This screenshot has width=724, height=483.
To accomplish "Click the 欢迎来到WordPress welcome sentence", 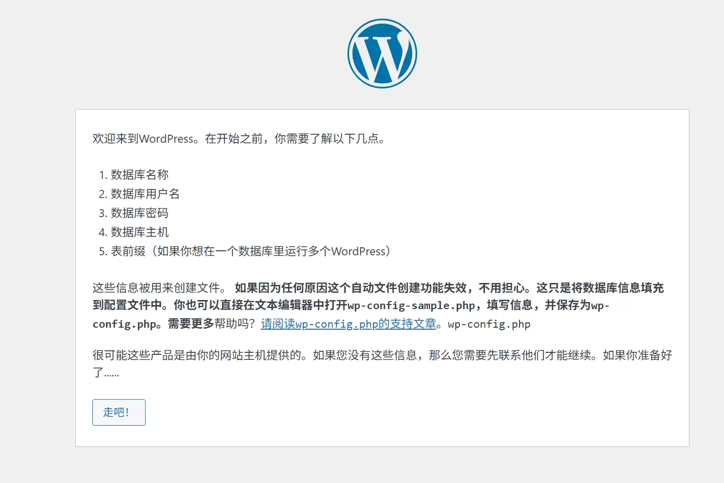I will coord(146,139).
